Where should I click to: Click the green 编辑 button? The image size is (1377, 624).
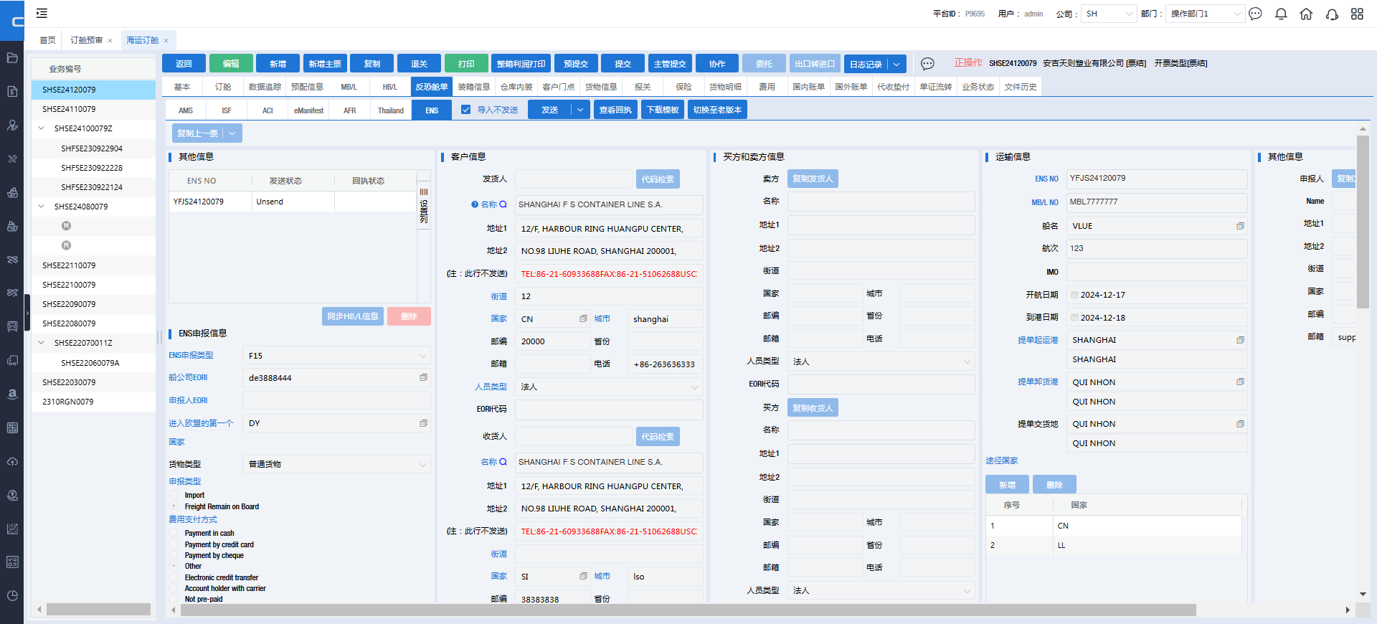coord(231,64)
